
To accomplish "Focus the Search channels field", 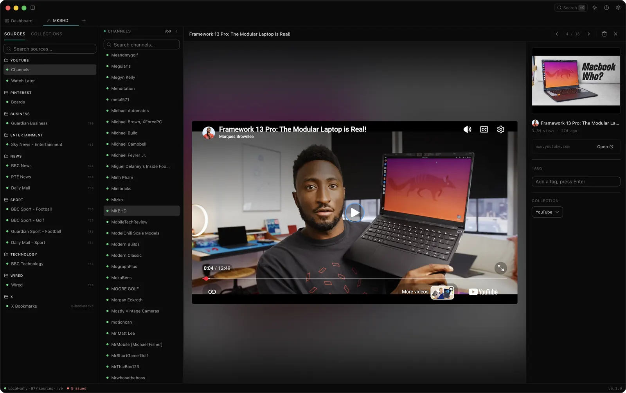I will pyautogui.click(x=142, y=45).
